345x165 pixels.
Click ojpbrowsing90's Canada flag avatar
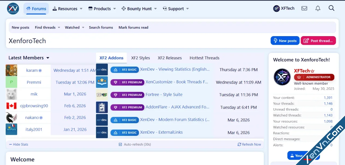11,106
